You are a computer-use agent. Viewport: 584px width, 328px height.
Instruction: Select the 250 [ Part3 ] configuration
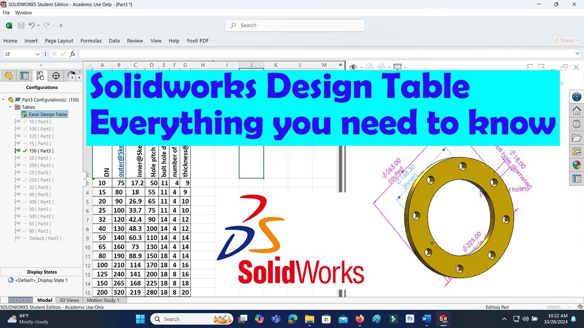41,180
